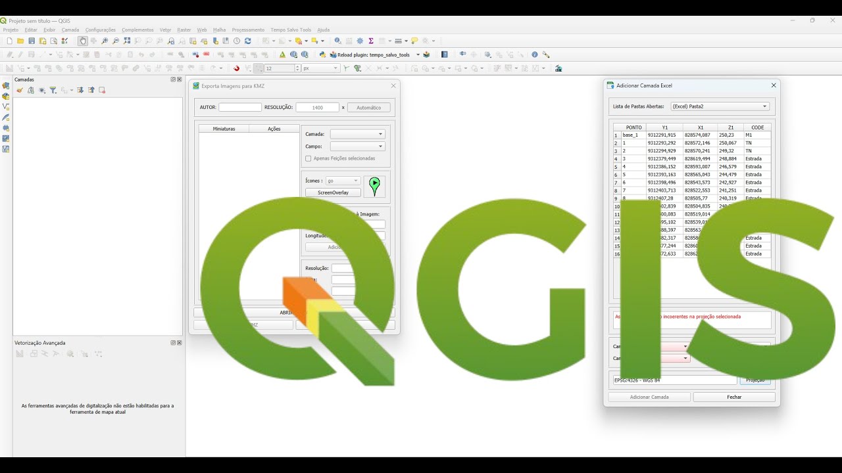Viewport: 842px width, 473px height.
Task: Click Remove Layer icon in Camadas toolbar
Action: pyautogui.click(x=102, y=90)
